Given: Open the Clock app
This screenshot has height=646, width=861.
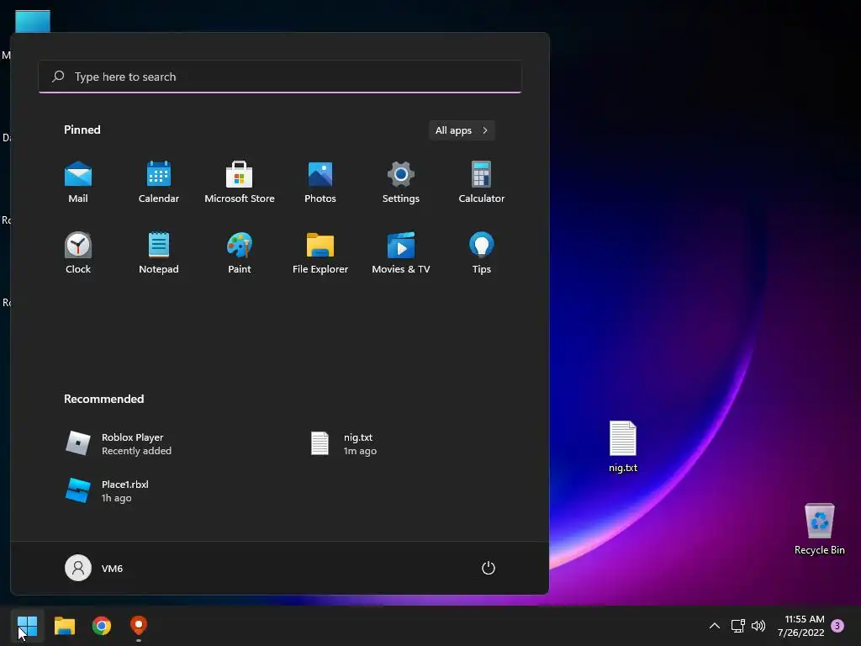Looking at the screenshot, I should [x=78, y=252].
